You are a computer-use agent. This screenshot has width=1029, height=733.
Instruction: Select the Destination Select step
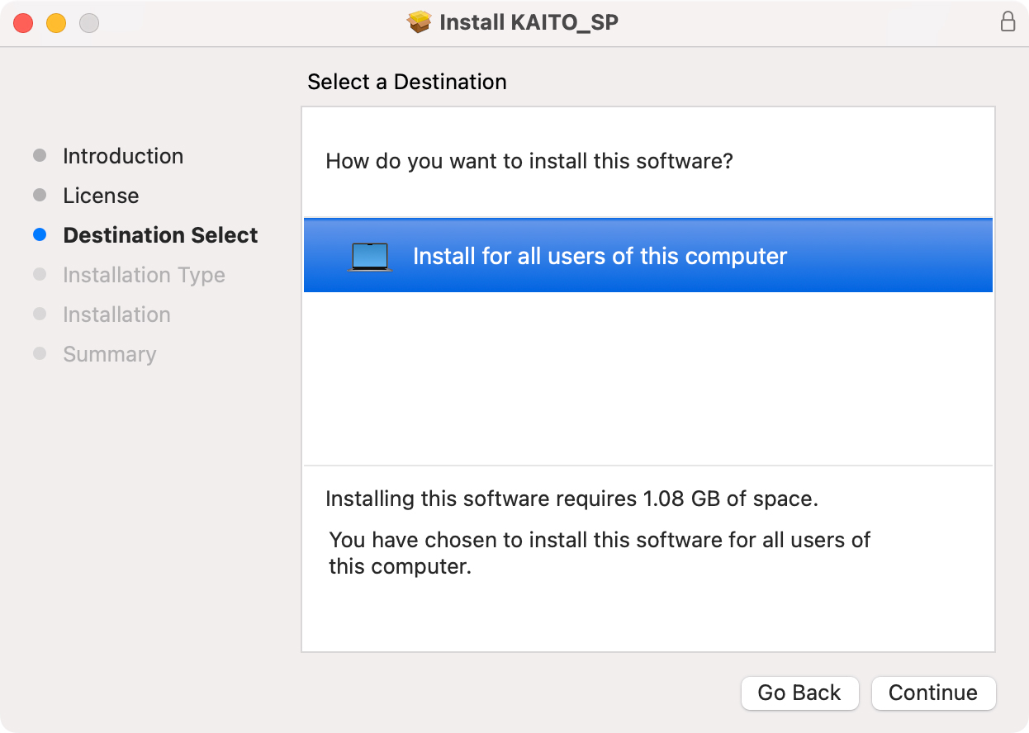point(160,235)
